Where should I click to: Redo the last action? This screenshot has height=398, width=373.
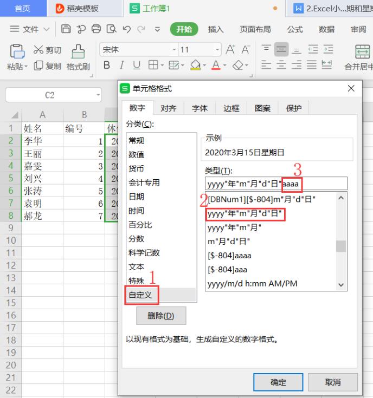click(x=142, y=29)
